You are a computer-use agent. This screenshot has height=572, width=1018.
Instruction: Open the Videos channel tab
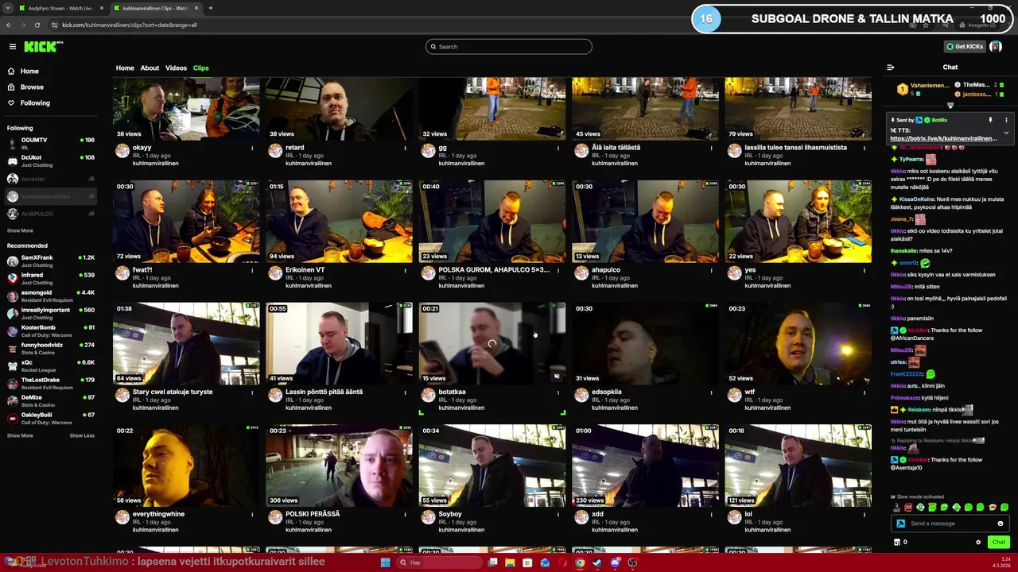pyautogui.click(x=176, y=68)
